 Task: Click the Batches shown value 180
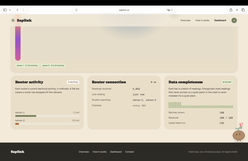coord(222,113)
